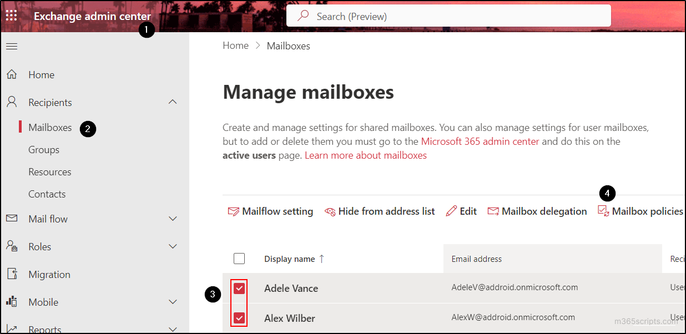The height and width of the screenshot is (334, 686).
Task: Click Mailboxes in the breadcrumb
Action: pos(289,46)
